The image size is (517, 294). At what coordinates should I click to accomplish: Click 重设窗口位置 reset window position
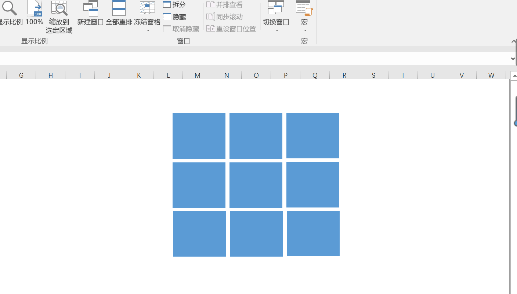pos(231,29)
